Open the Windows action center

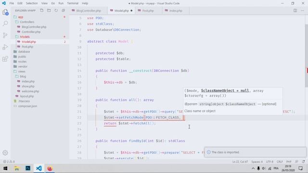tap(300, 168)
